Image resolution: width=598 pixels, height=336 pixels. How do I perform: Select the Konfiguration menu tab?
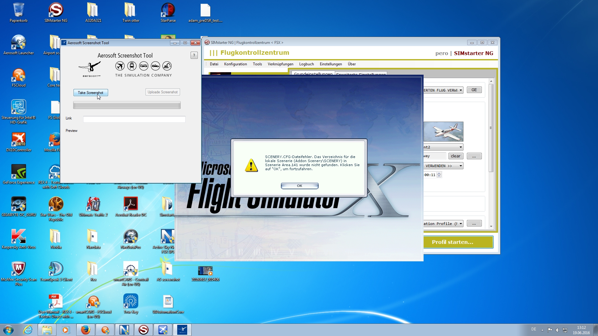pyautogui.click(x=235, y=64)
